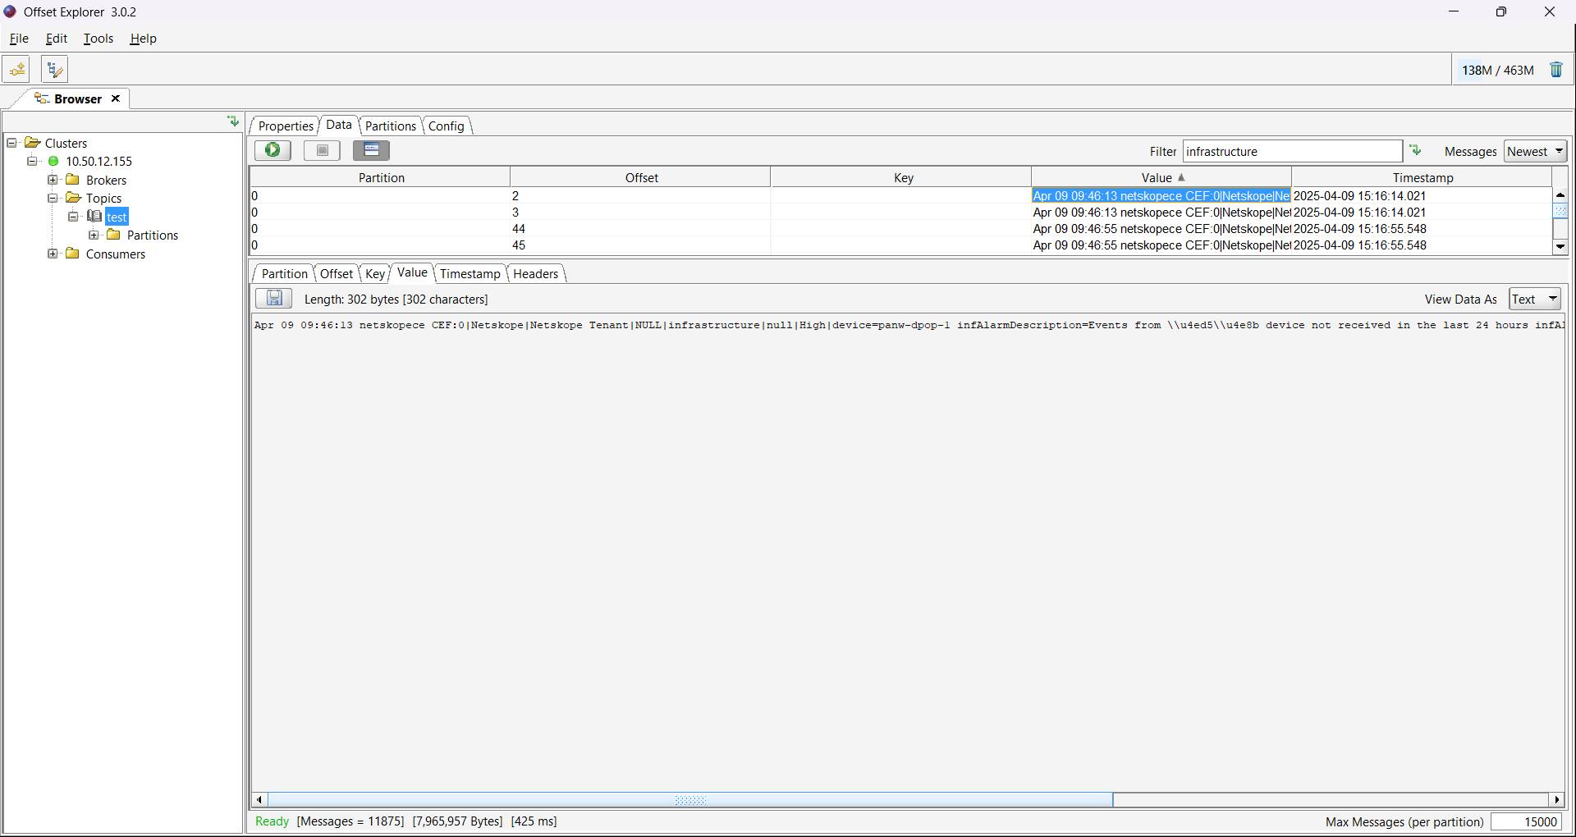Open the Edit menu
1576x837 pixels.
[x=57, y=39]
